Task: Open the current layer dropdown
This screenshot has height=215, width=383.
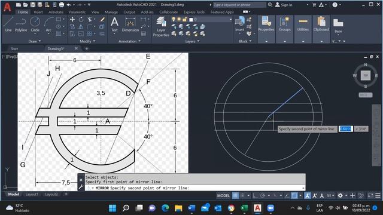Action: tap(230, 19)
